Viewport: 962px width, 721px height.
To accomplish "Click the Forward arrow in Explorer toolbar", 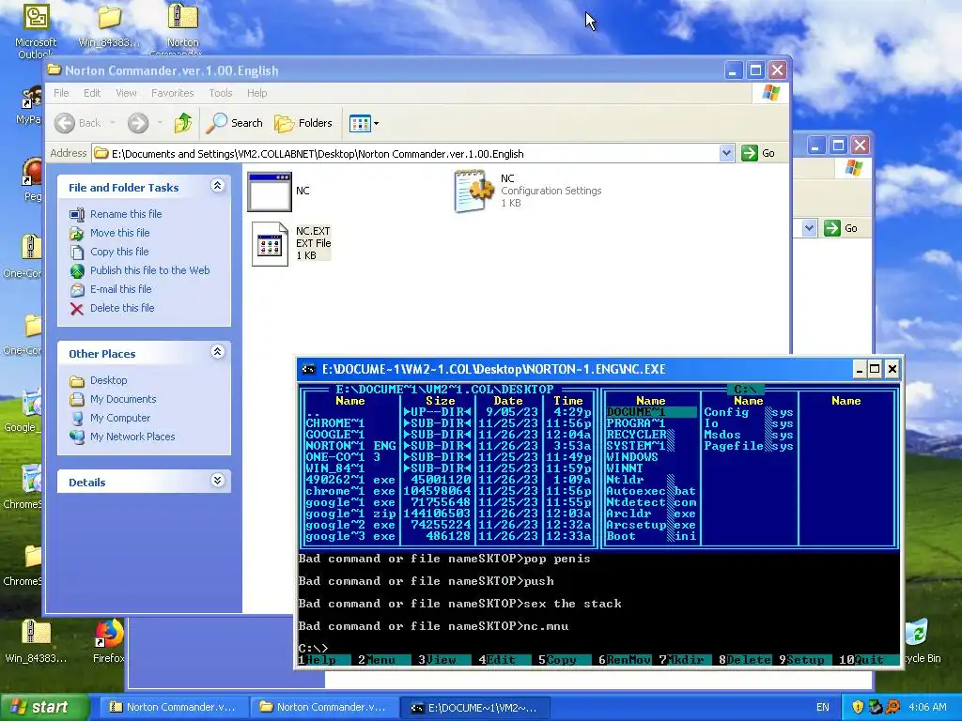I will click(138, 123).
